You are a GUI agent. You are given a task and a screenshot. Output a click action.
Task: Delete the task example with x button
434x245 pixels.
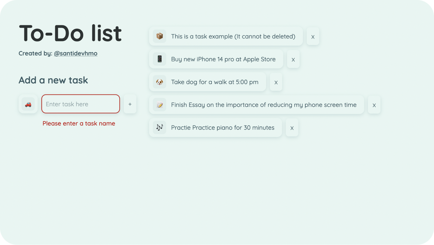pos(313,36)
